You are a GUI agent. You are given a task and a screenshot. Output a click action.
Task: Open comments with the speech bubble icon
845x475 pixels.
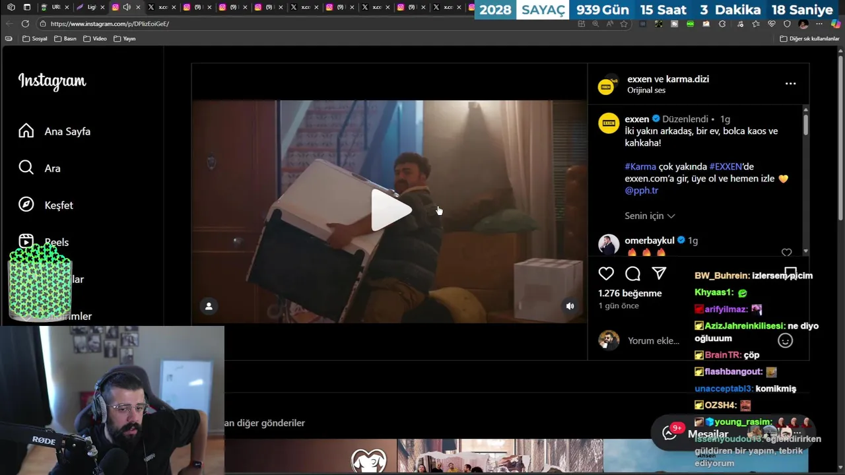[632, 273]
